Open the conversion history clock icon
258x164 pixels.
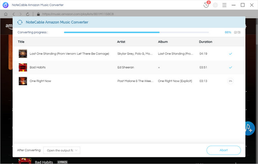coord(206,5)
